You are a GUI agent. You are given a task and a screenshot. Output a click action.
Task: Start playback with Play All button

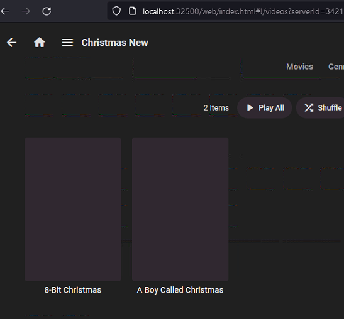pos(265,108)
